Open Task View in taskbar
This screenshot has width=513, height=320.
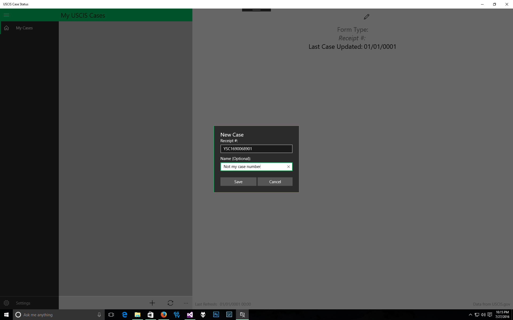pos(111,315)
